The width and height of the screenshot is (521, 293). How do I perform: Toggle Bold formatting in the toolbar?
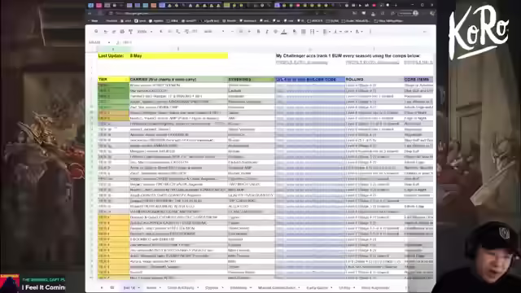(259, 32)
